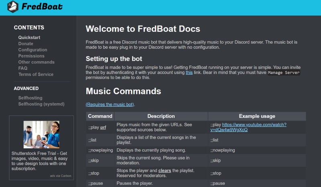Viewport: 321px width, 187px height.
Task: Click the ';;list' command cell
Action: point(100,140)
